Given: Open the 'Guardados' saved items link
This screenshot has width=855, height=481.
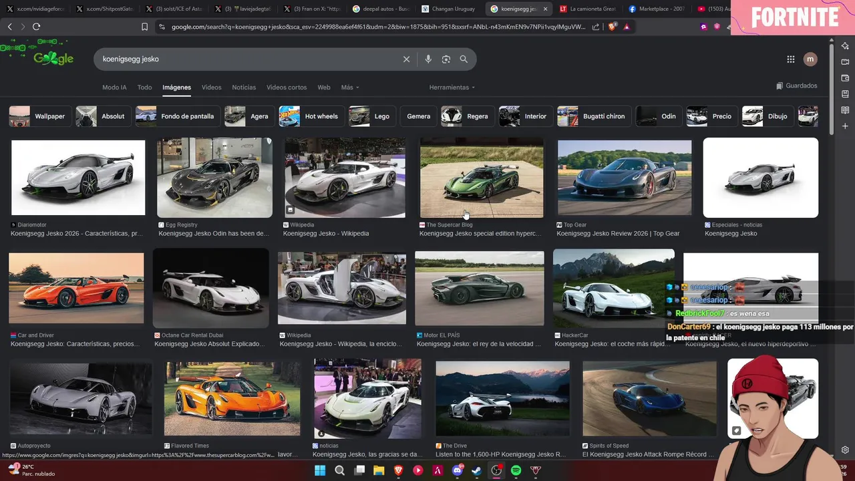Looking at the screenshot, I should (796, 86).
